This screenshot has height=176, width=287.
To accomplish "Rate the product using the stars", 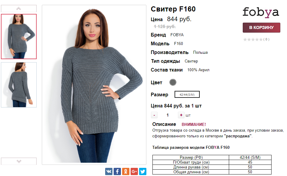I will [253, 39].
